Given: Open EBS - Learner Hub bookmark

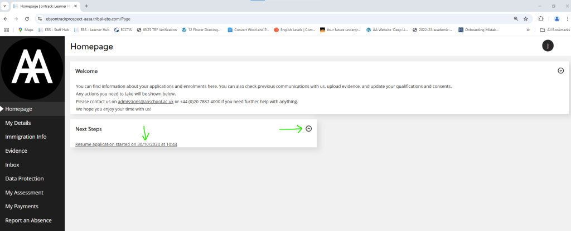Looking at the screenshot, I should (x=92, y=30).
